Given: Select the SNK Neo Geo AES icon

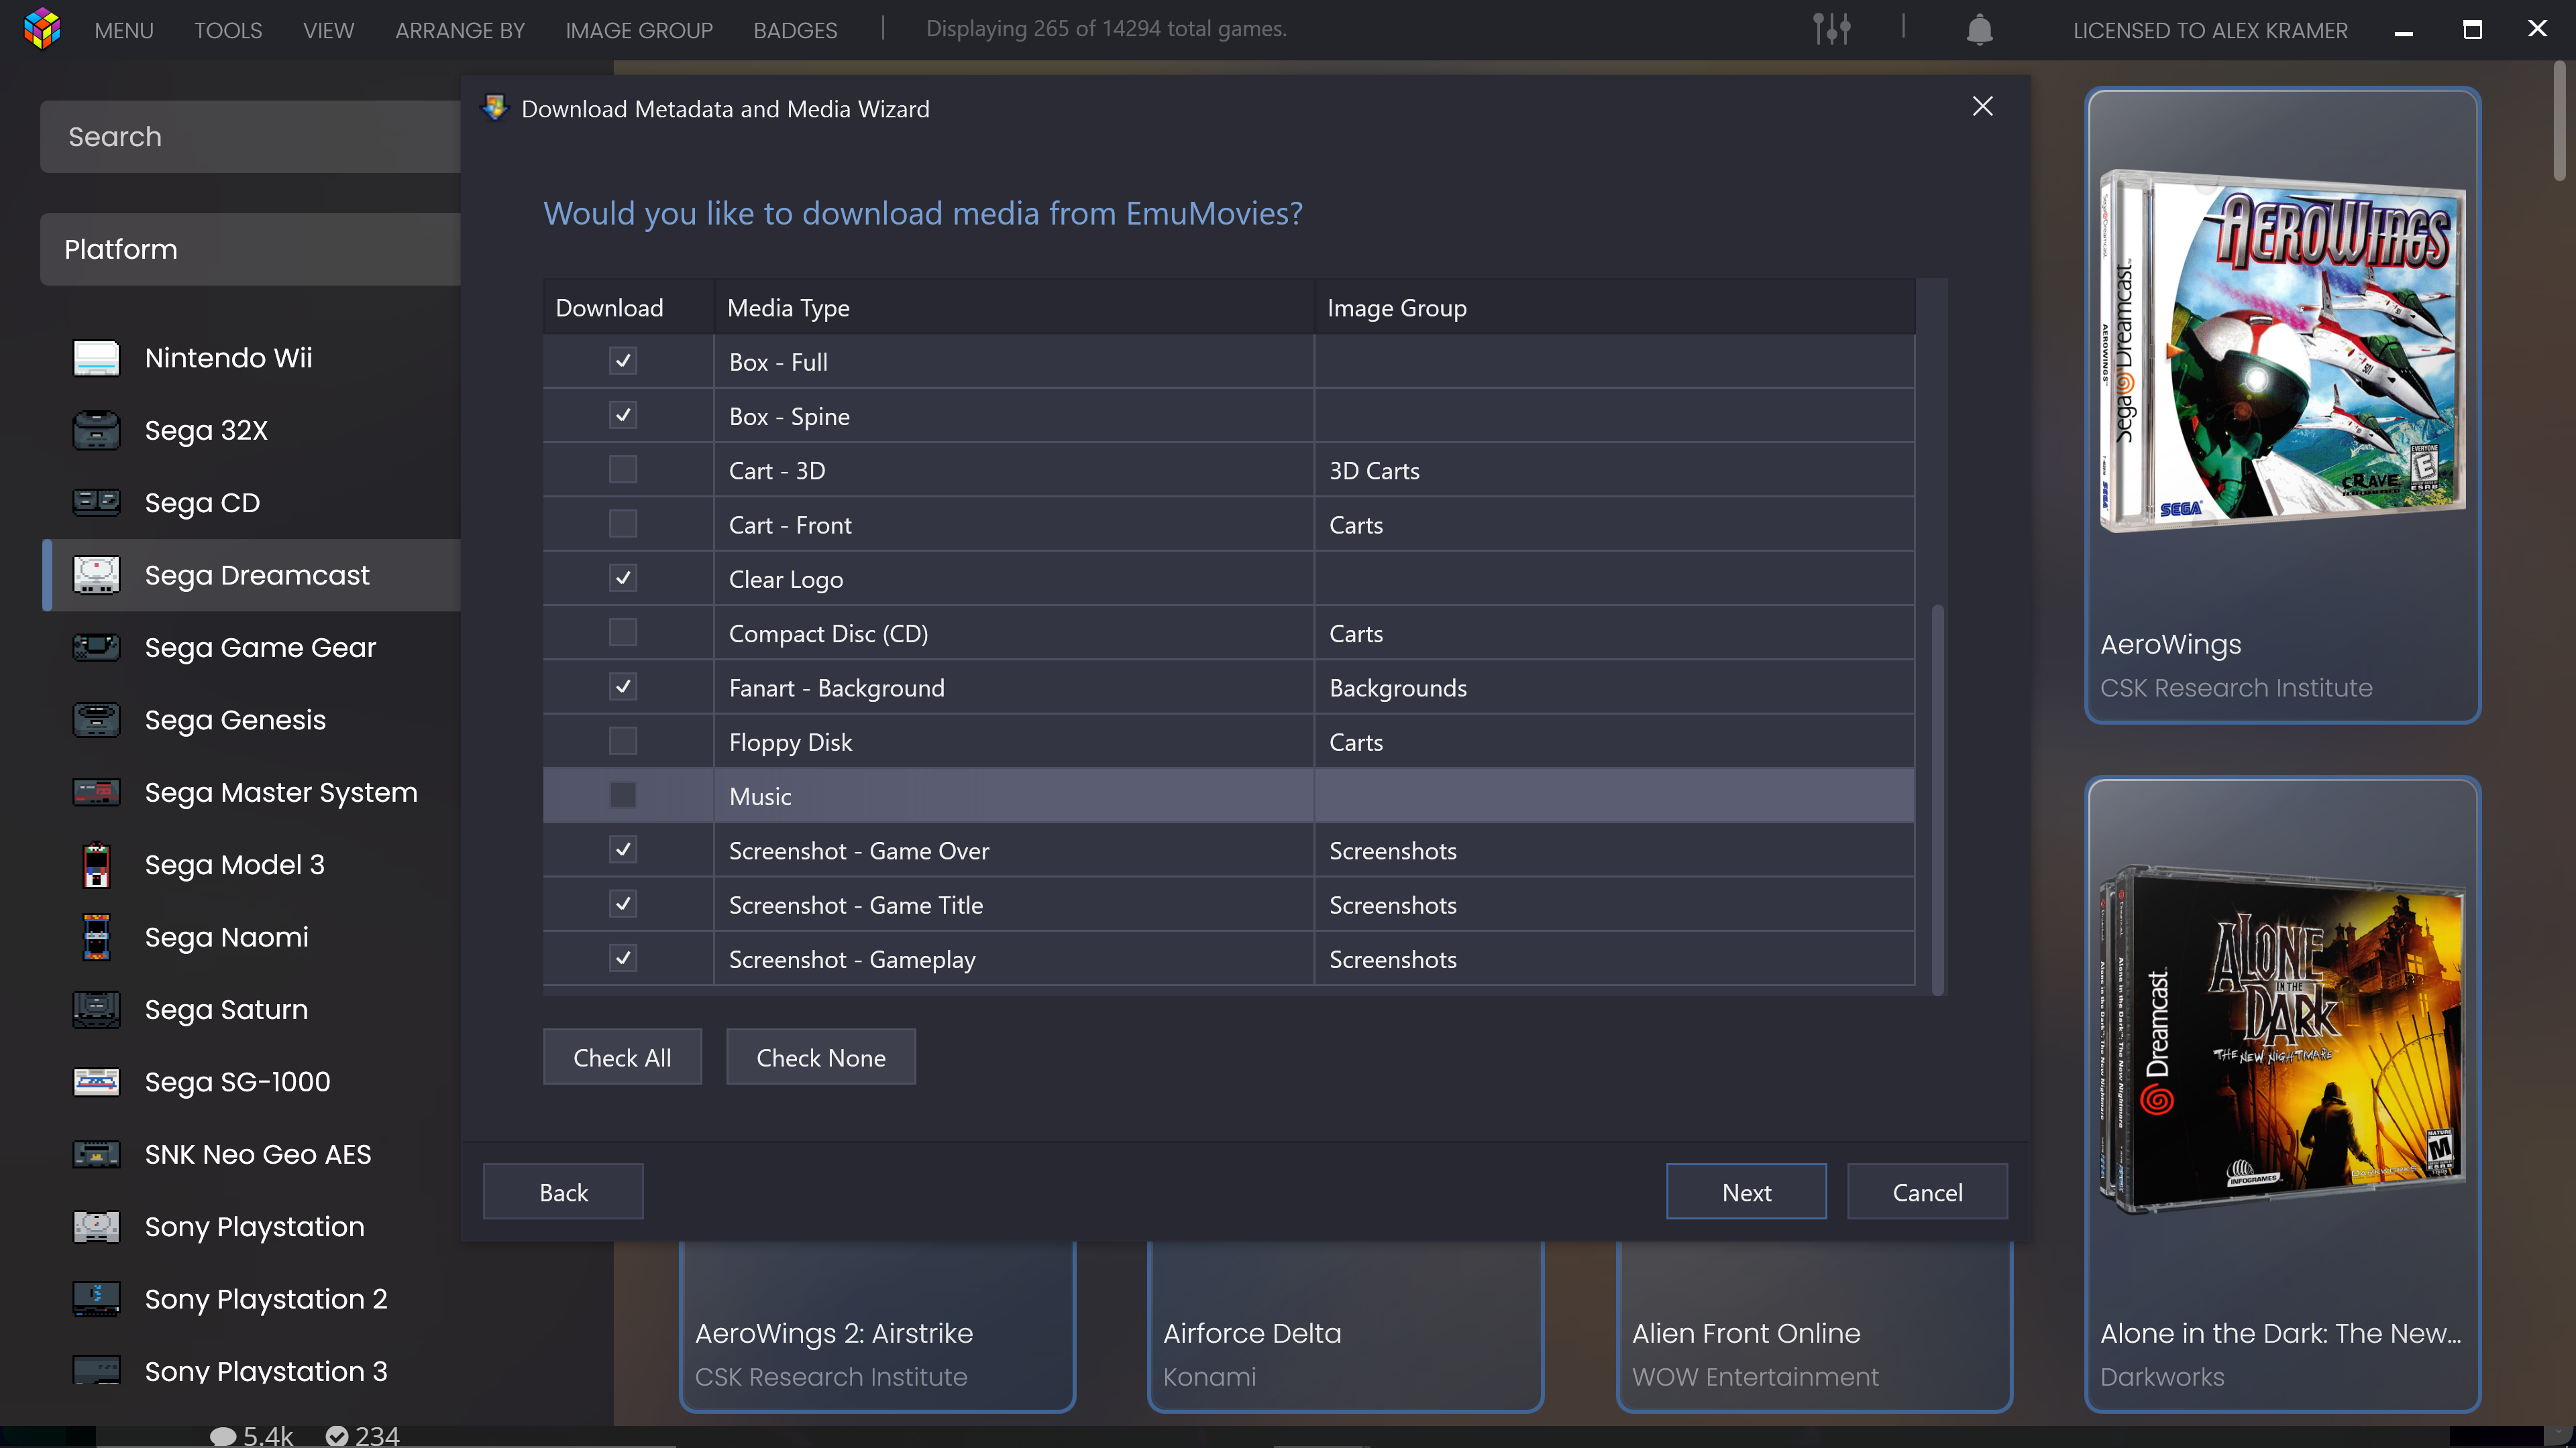Looking at the screenshot, I should [x=96, y=1155].
